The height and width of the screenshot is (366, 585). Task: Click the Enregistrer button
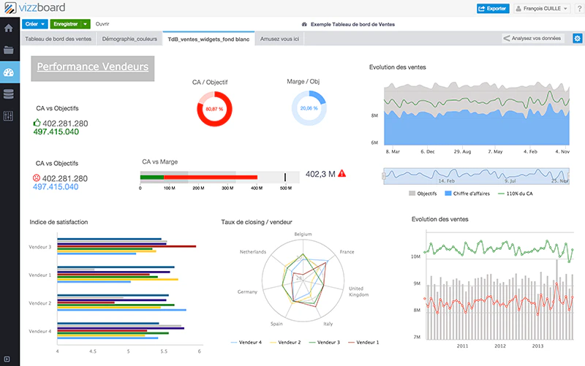pyautogui.click(x=65, y=24)
